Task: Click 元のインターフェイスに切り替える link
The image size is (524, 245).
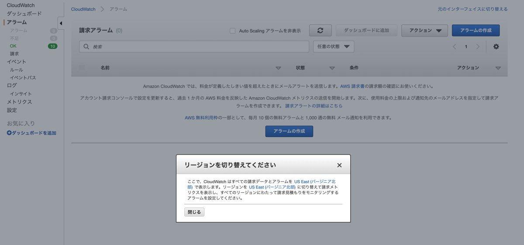Action: (473, 9)
